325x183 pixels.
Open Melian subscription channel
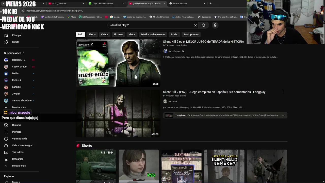click(16, 73)
